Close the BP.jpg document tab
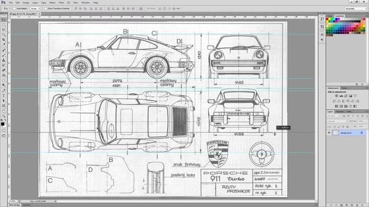The image size is (369, 207). (39, 14)
